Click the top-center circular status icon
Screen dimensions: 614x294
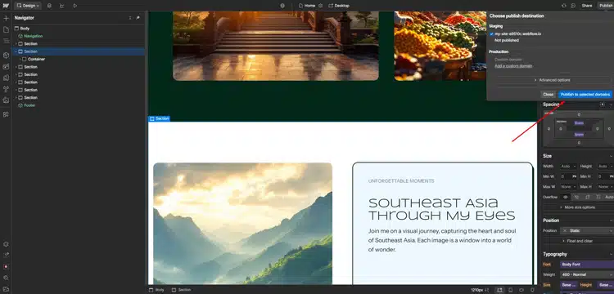[282, 6]
